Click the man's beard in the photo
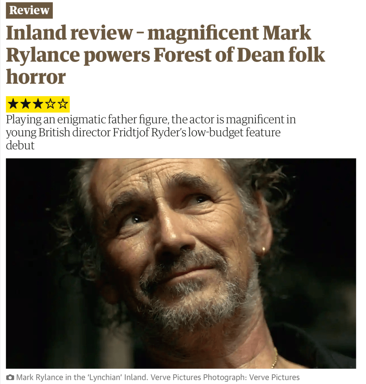Viewport: 366px width, 384px height. (196, 296)
